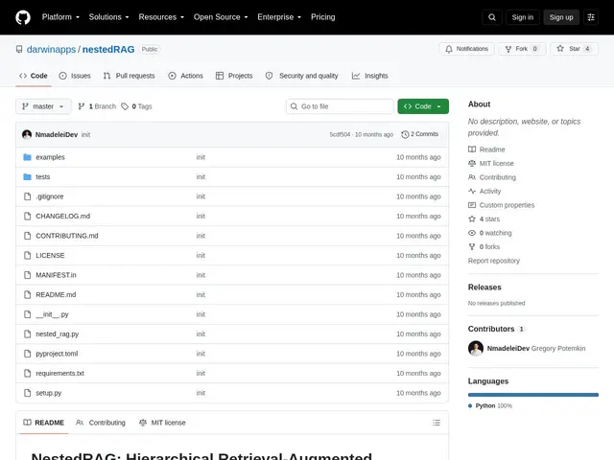
Task: Go to the Pricing page
Action: [322, 17]
